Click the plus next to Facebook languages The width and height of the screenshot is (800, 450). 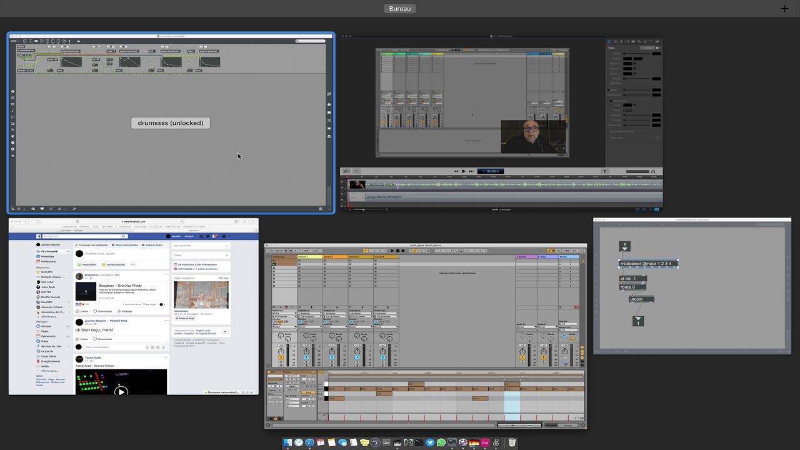(x=225, y=331)
